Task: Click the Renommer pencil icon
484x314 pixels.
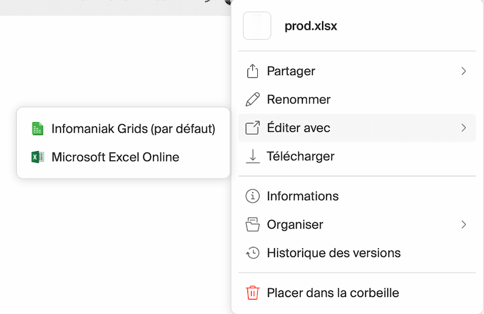Action: (252, 99)
